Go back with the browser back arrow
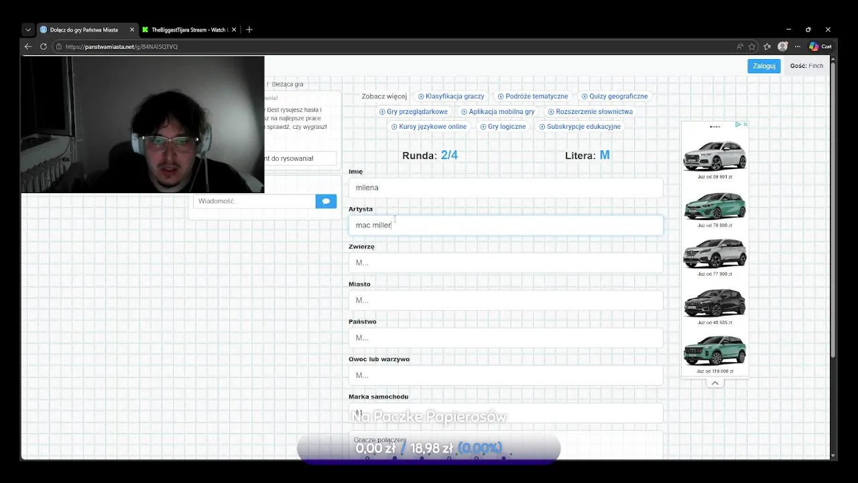The height and width of the screenshot is (483, 858). pyautogui.click(x=28, y=46)
